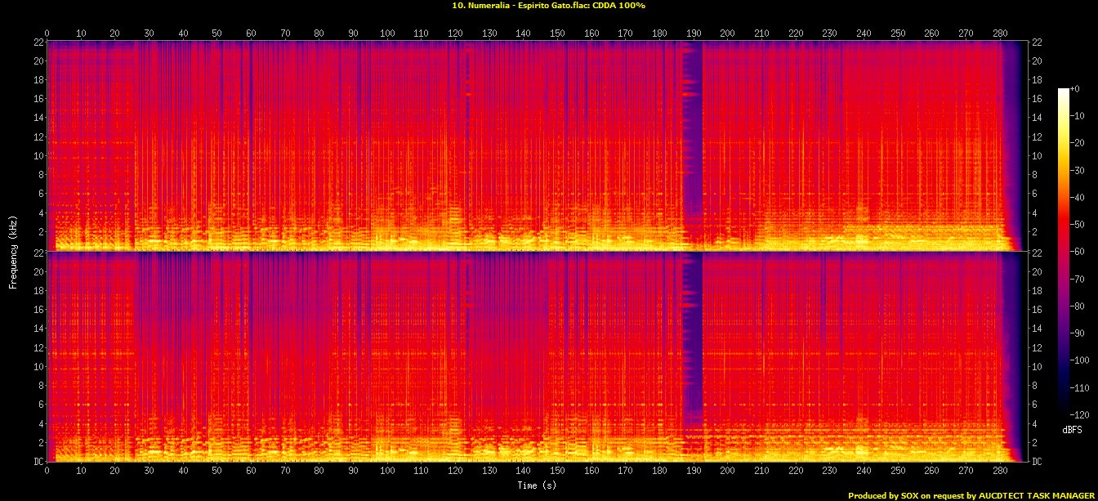Click the 280 second tick on the bottom time axis

[1000, 472]
